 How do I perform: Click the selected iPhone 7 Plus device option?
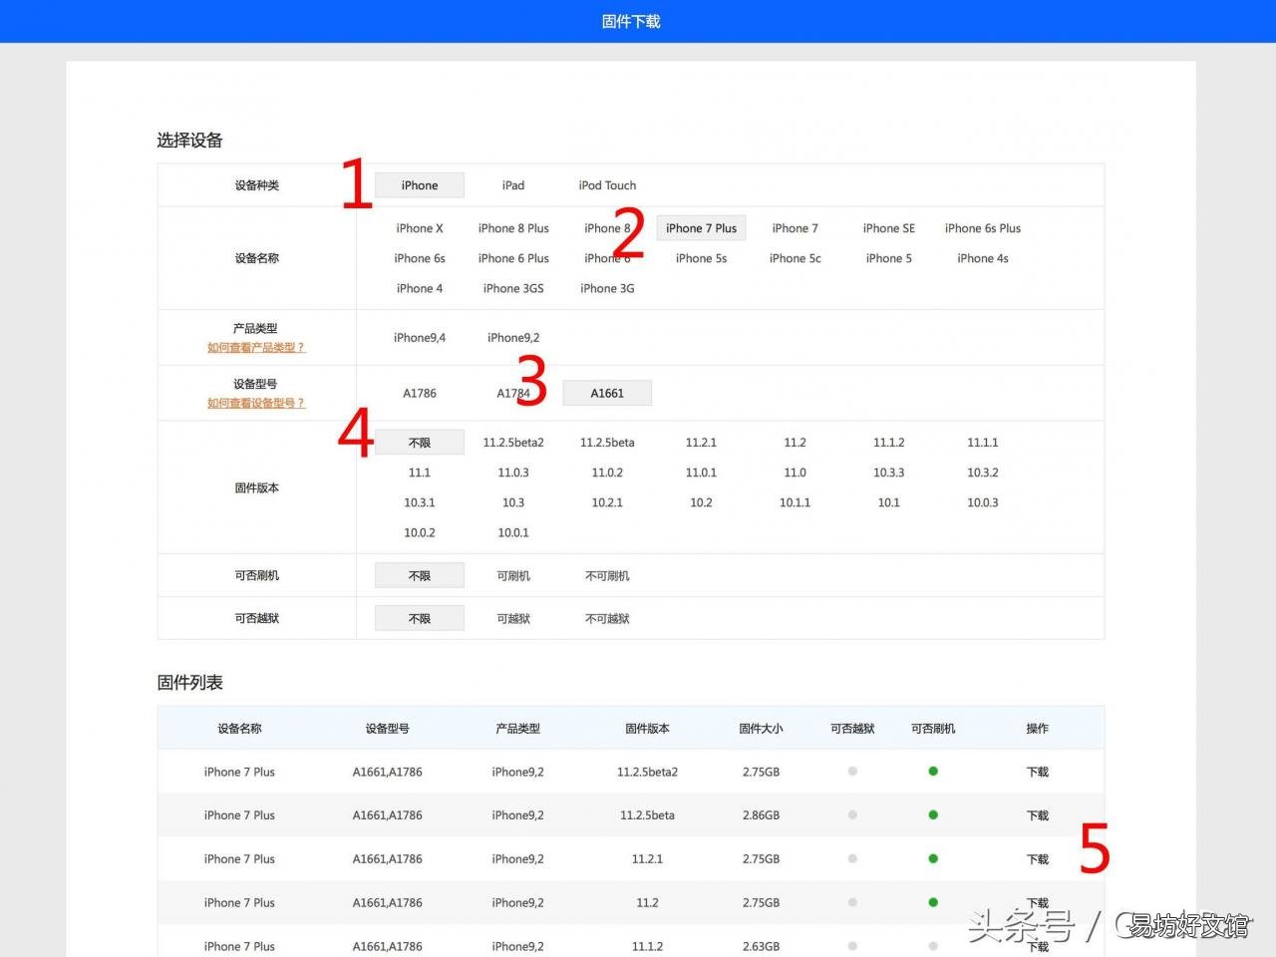pos(701,228)
